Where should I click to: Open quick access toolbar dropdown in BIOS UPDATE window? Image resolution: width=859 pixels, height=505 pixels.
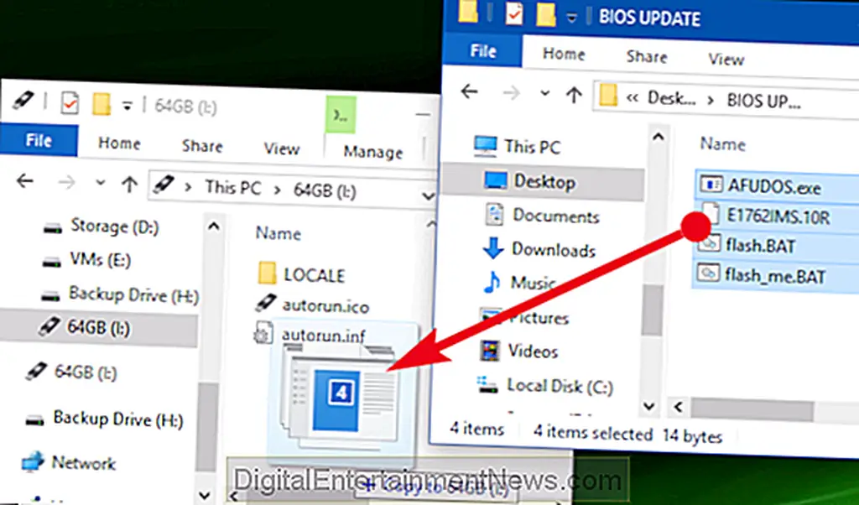(570, 16)
